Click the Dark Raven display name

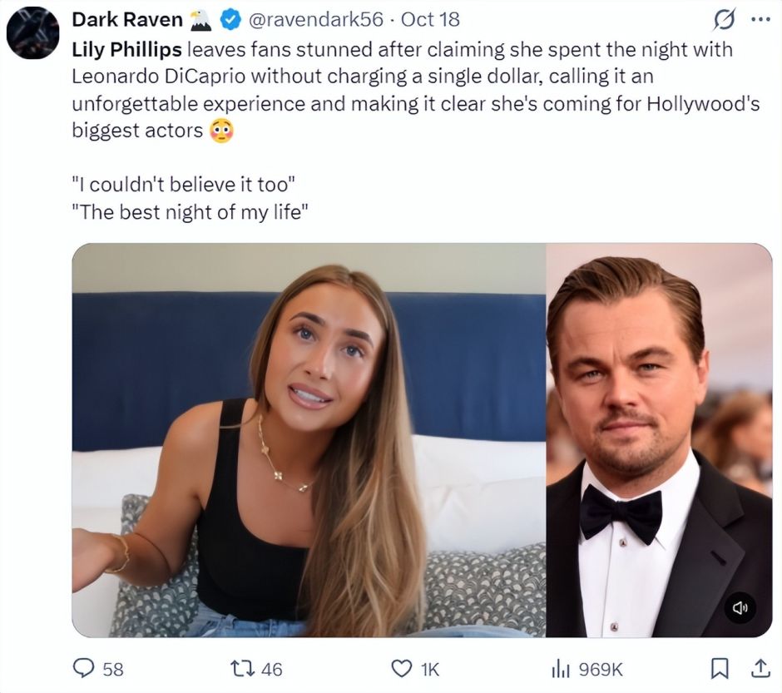(127, 19)
